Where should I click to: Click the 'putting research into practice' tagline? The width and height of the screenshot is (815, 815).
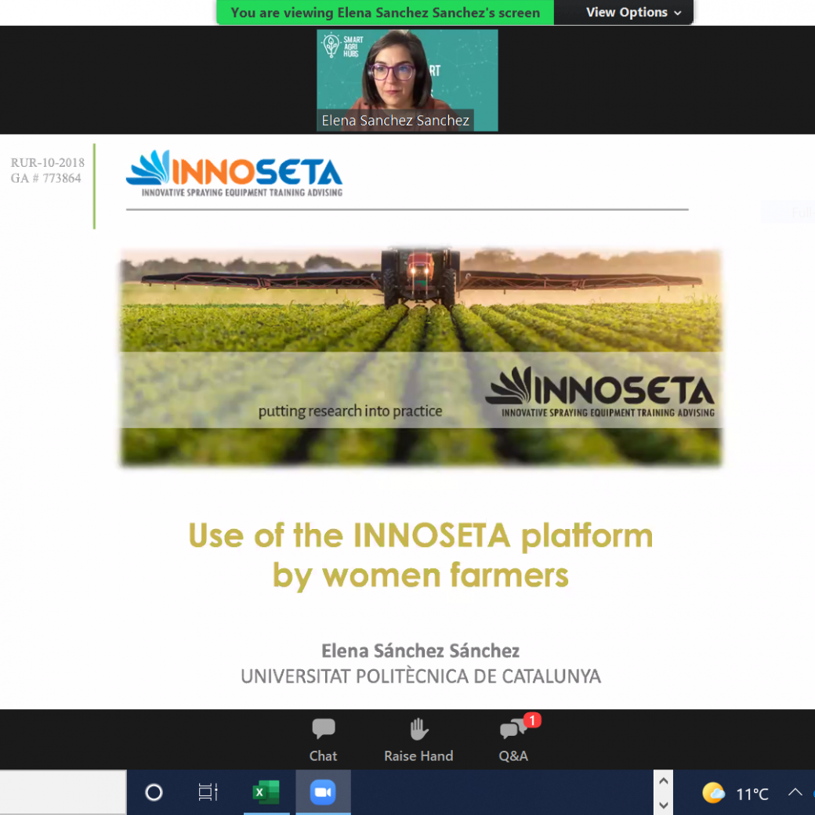350,411
